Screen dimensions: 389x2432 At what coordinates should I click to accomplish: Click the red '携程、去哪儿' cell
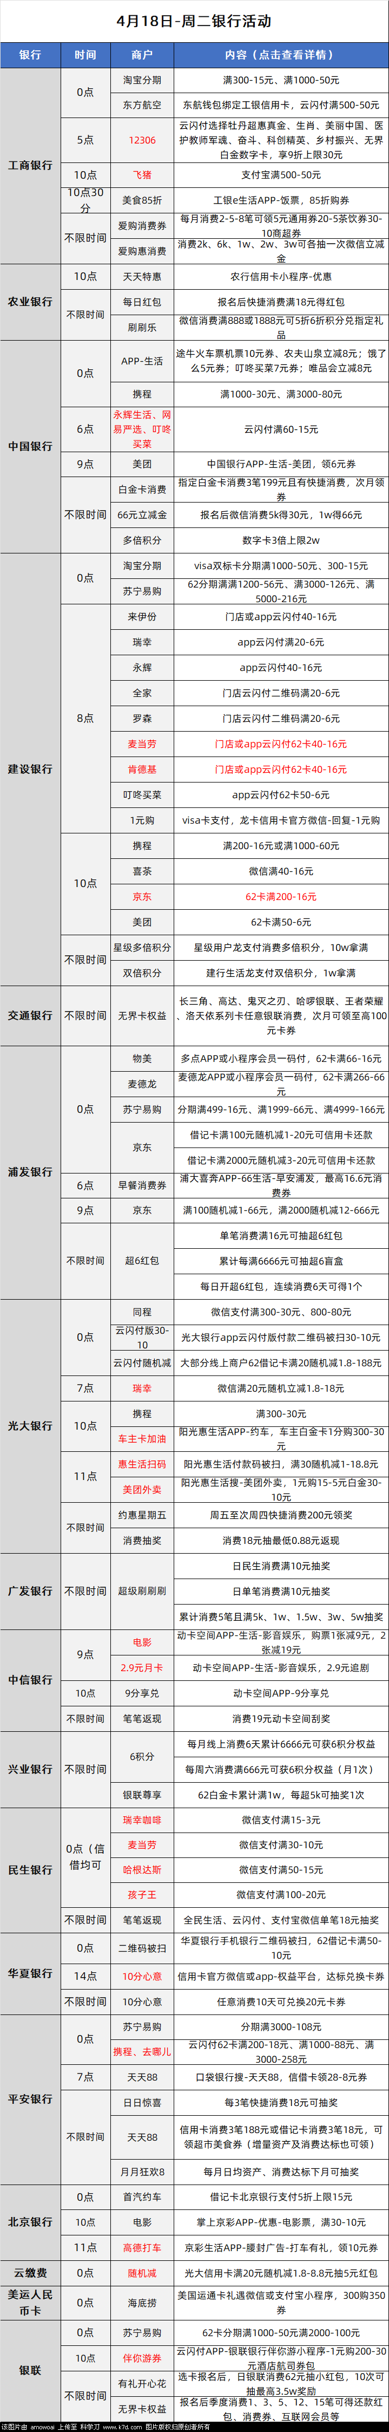coord(142,2051)
